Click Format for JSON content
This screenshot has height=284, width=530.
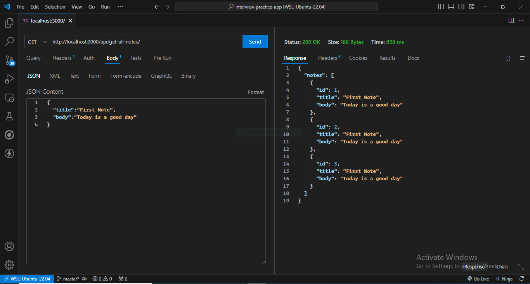tap(256, 92)
